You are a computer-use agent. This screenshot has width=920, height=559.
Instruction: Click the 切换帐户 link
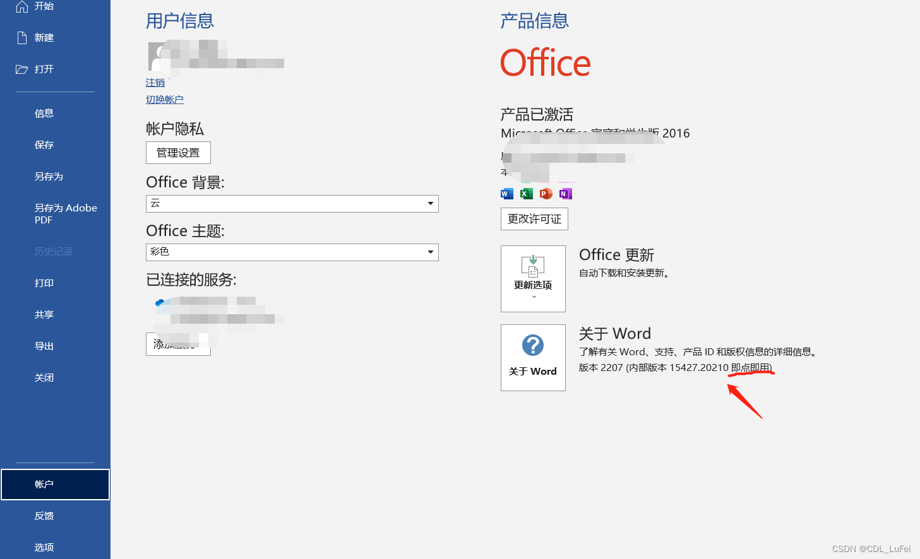pyautogui.click(x=164, y=99)
